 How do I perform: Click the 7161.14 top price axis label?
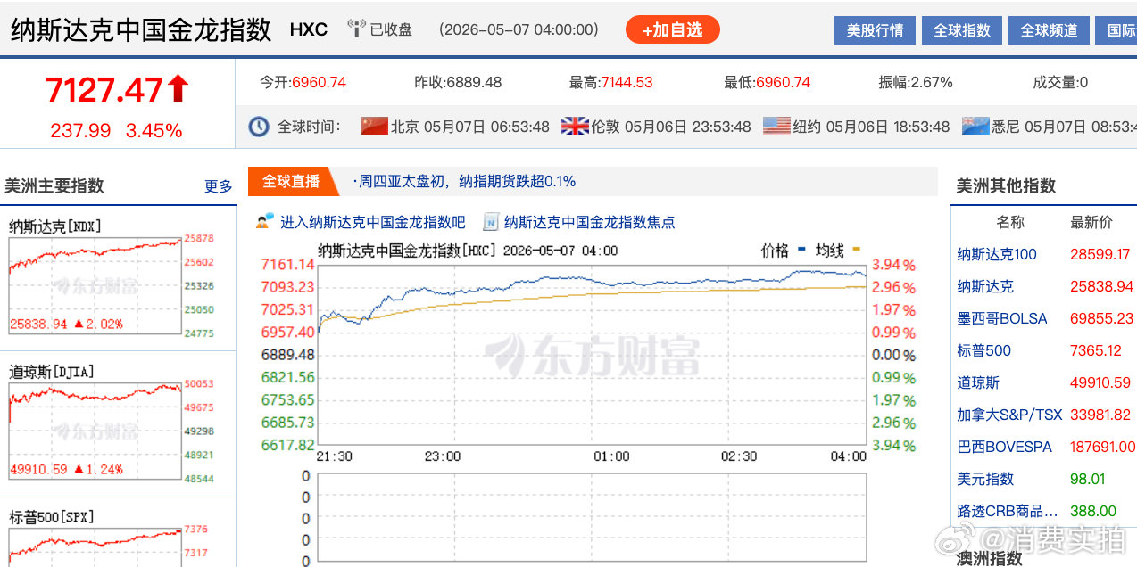(287, 265)
